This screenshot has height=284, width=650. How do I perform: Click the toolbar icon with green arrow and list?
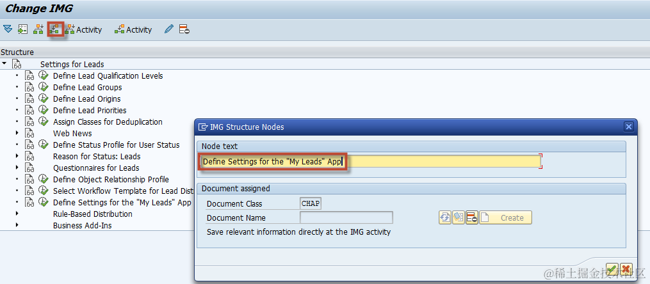click(x=22, y=29)
